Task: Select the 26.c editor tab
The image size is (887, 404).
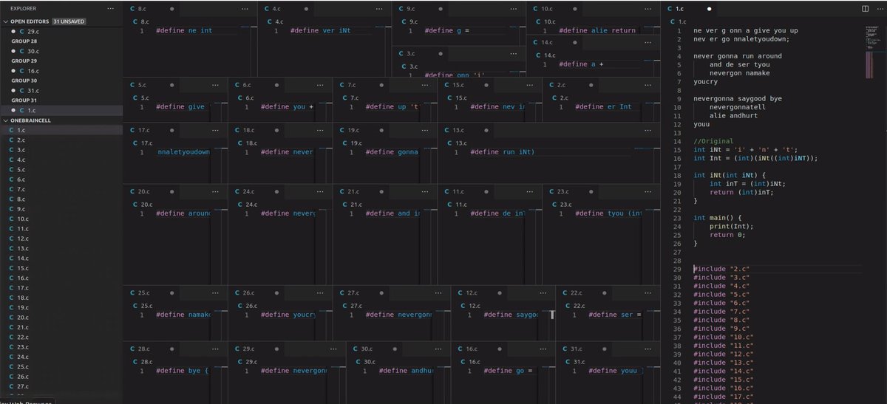Action: (256, 292)
